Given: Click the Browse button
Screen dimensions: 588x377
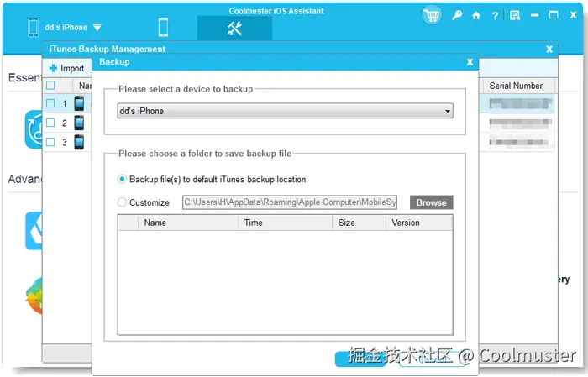Looking at the screenshot, I should tap(431, 202).
